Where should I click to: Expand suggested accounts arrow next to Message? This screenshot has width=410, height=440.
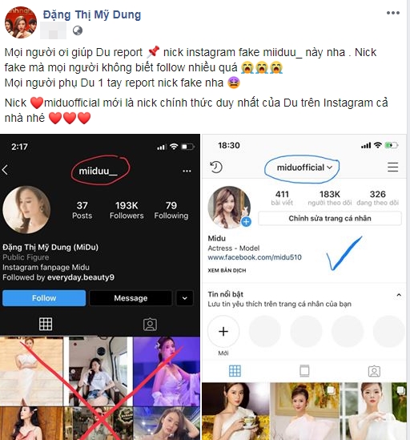(x=184, y=298)
